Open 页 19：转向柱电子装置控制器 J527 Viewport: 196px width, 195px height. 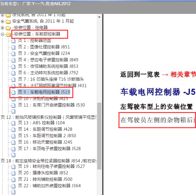tap(51, 166)
